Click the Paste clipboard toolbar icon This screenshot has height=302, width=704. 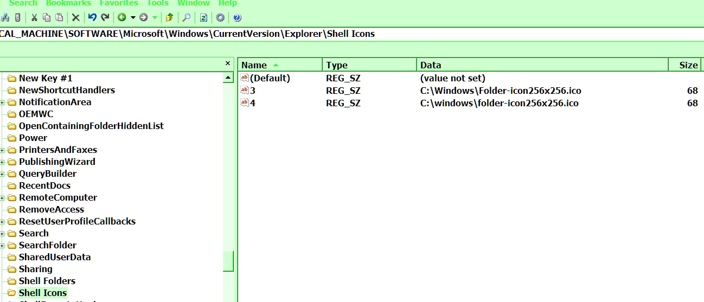[x=59, y=17]
